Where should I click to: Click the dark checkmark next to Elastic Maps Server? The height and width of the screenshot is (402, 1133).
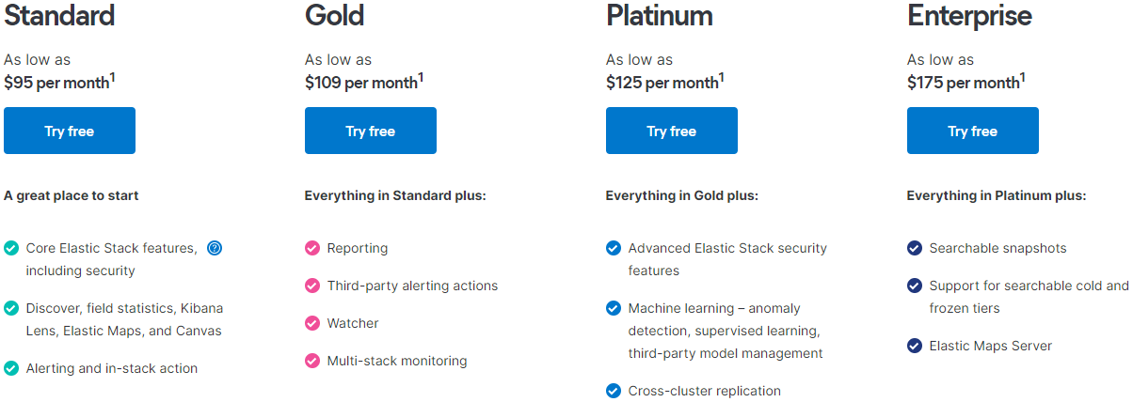pyautogui.click(x=915, y=346)
